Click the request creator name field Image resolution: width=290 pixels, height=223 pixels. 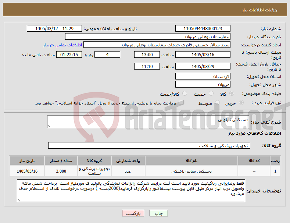157,45
